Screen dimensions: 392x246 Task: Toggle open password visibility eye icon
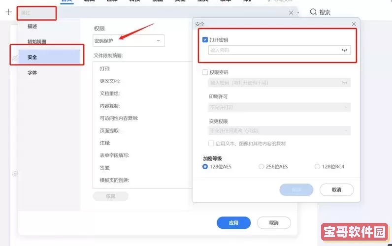(x=345, y=50)
